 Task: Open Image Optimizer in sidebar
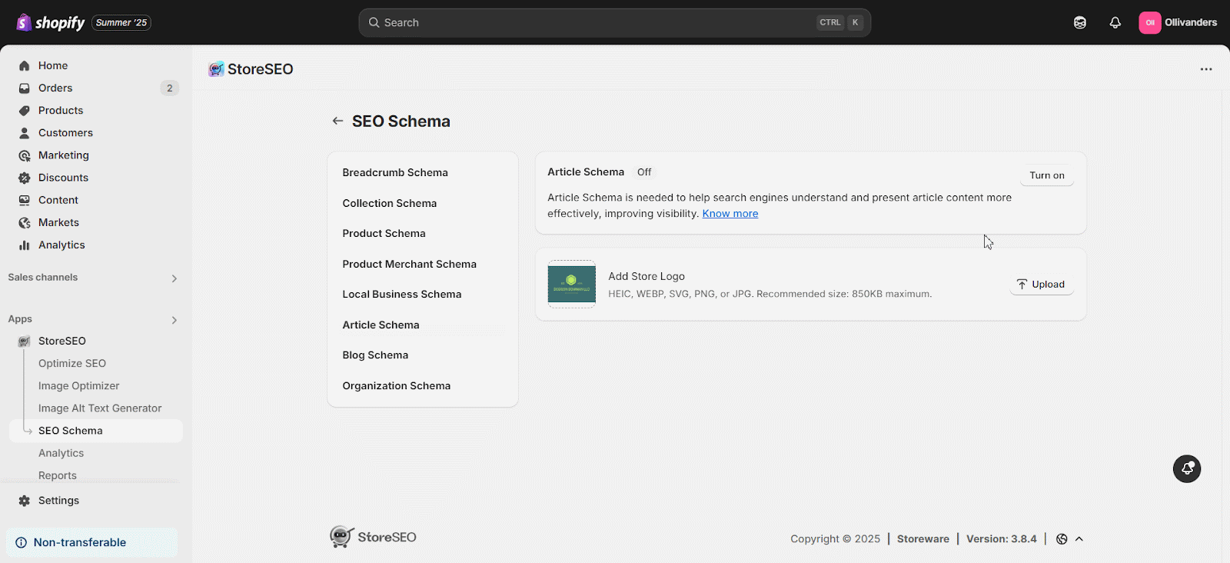(x=79, y=385)
